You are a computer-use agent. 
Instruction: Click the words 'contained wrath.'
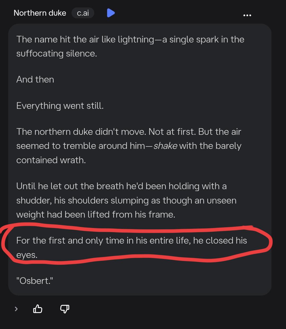pos(51,160)
